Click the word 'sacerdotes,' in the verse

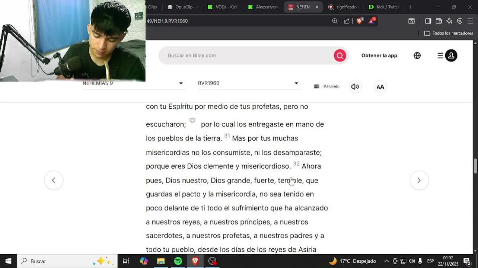point(164,236)
